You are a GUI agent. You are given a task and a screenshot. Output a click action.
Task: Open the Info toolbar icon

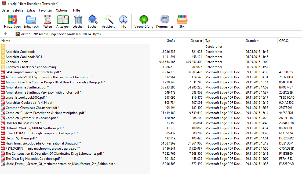click(x=123, y=20)
